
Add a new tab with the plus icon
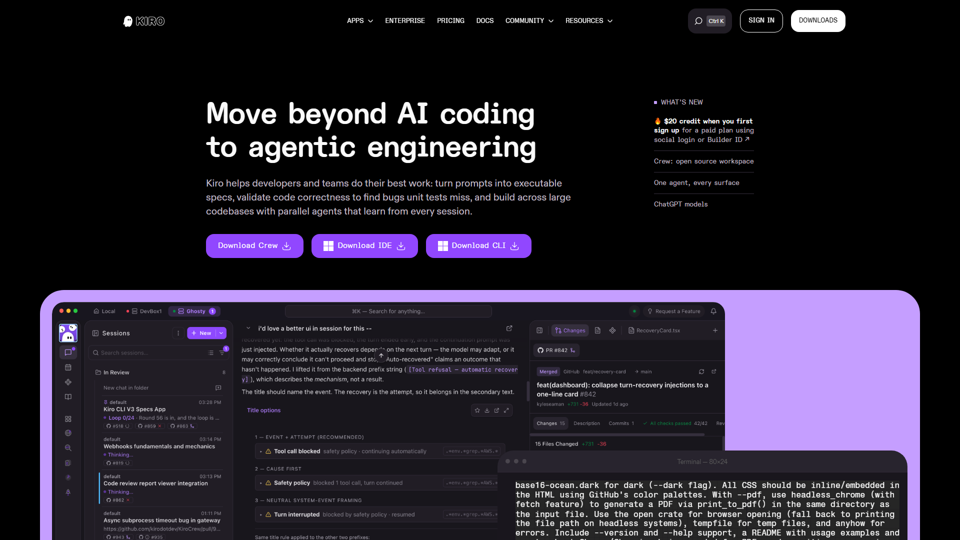pos(715,330)
